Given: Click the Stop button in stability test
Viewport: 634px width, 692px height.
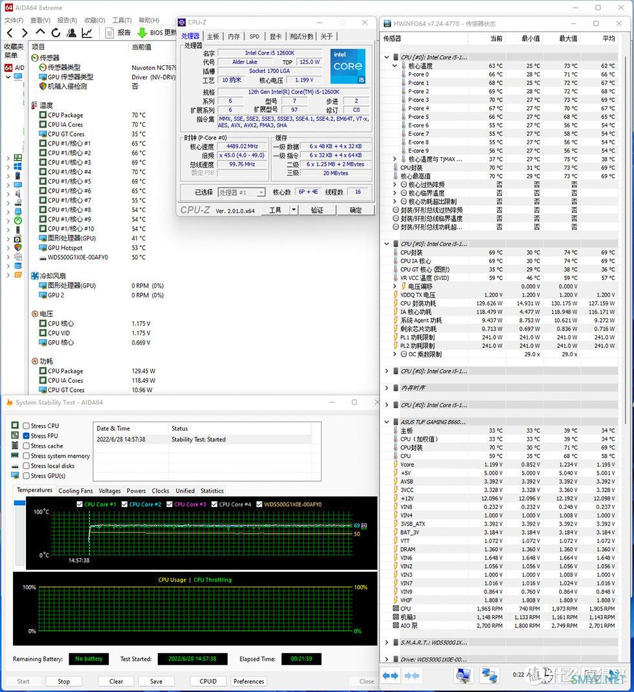Looking at the screenshot, I should click(x=64, y=682).
